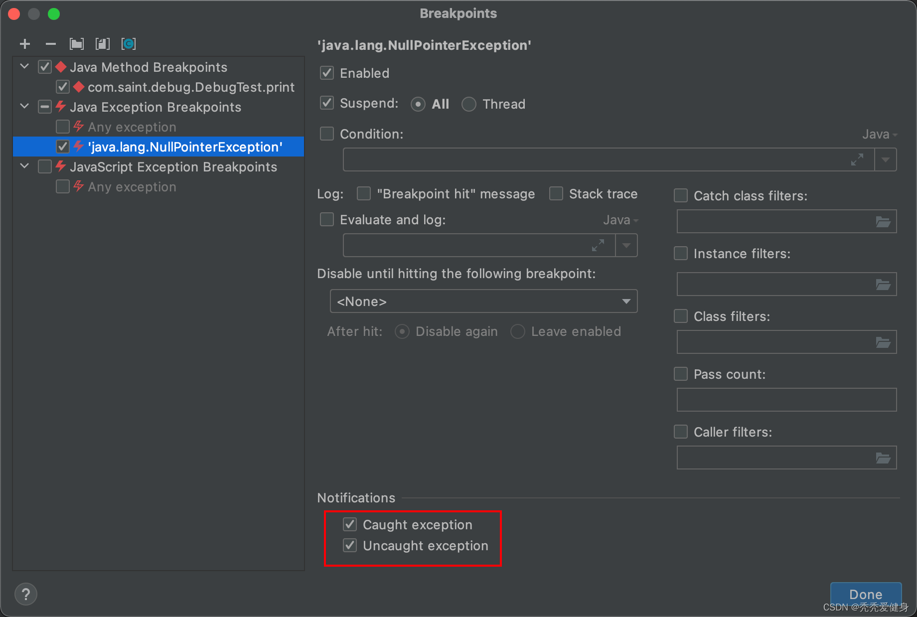Expand the Condition field editor icon
Image resolution: width=917 pixels, height=617 pixels.
[857, 160]
